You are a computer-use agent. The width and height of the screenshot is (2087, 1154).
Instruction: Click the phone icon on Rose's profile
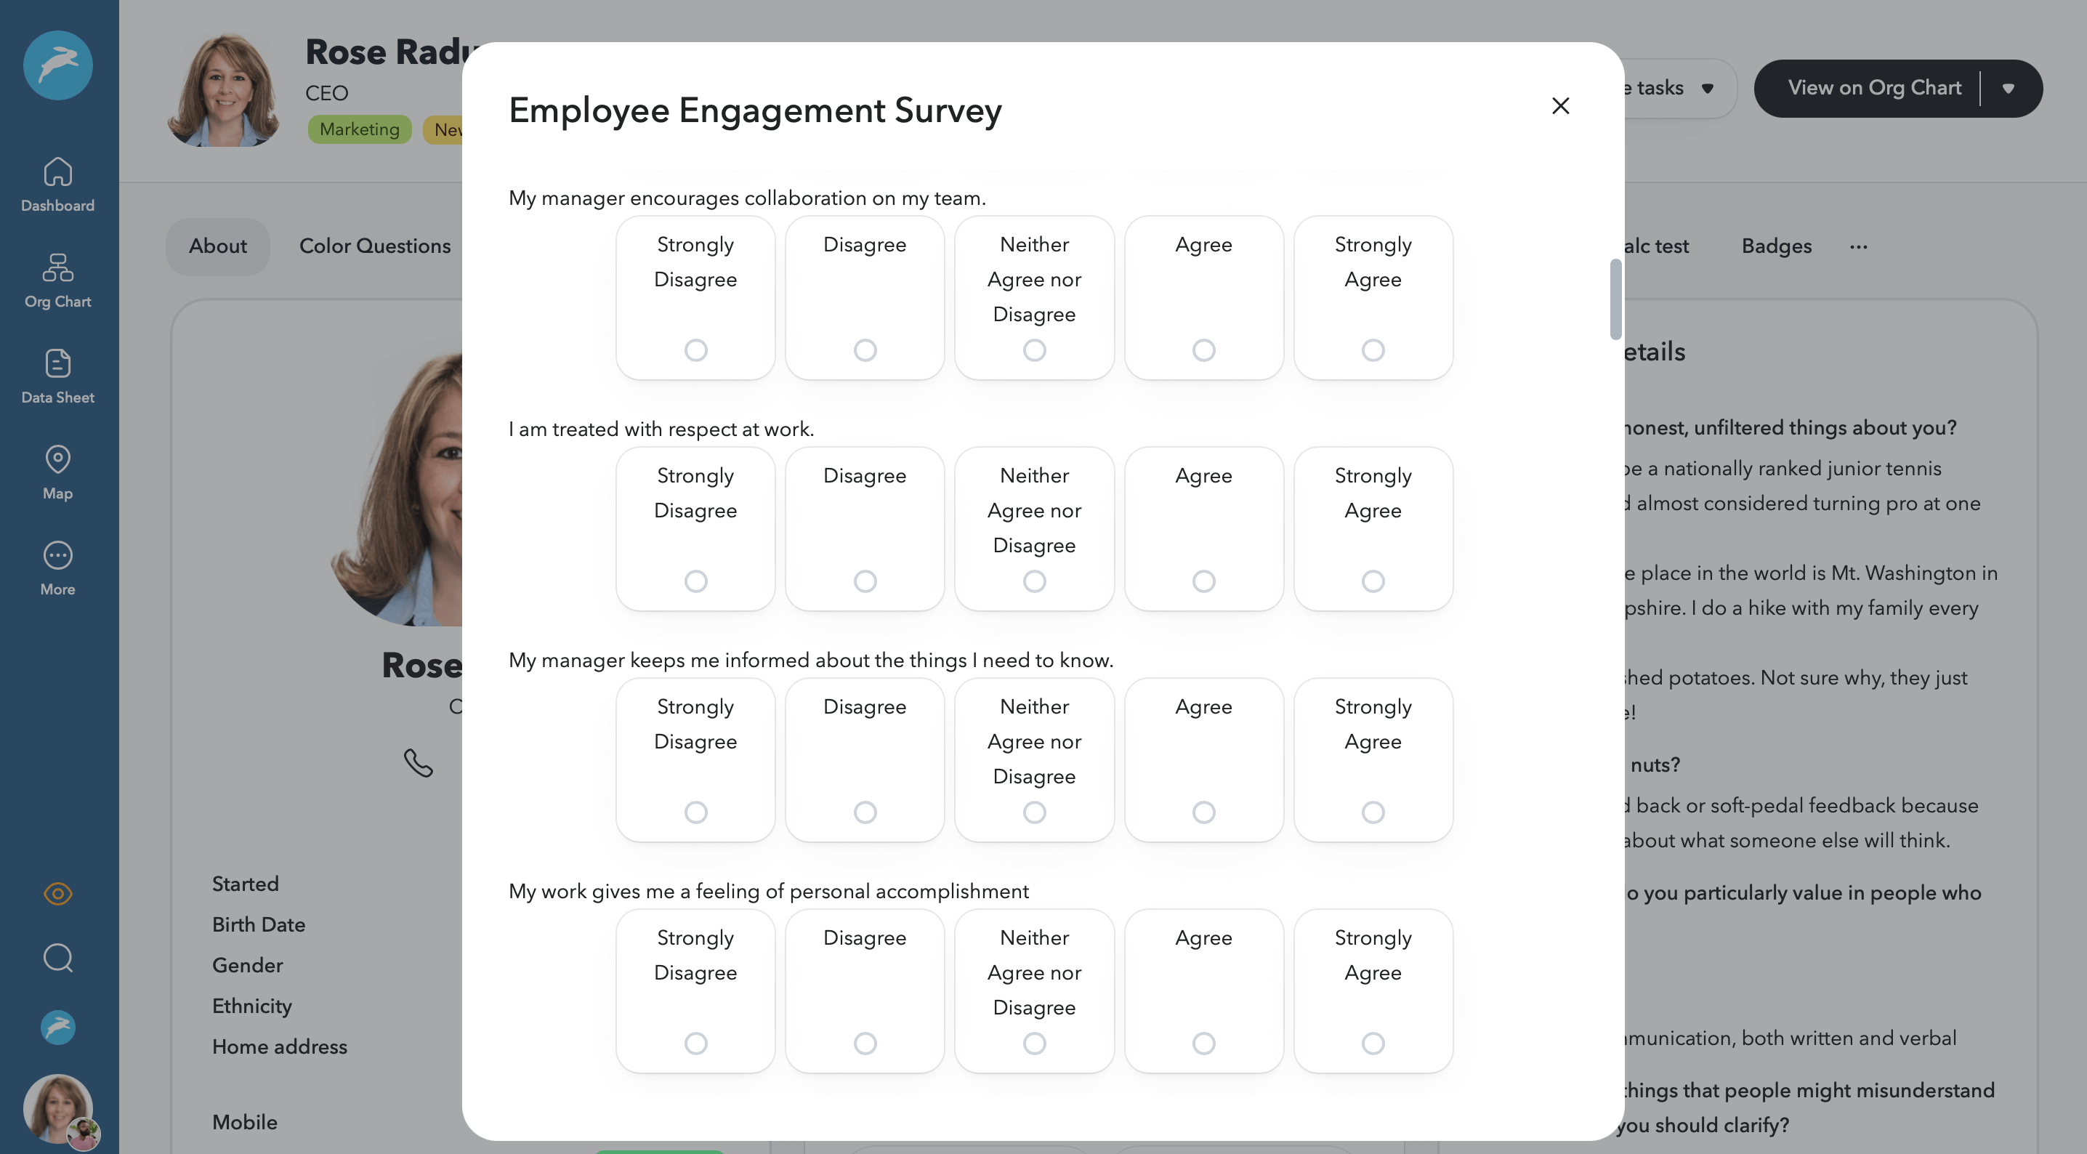(420, 762)
